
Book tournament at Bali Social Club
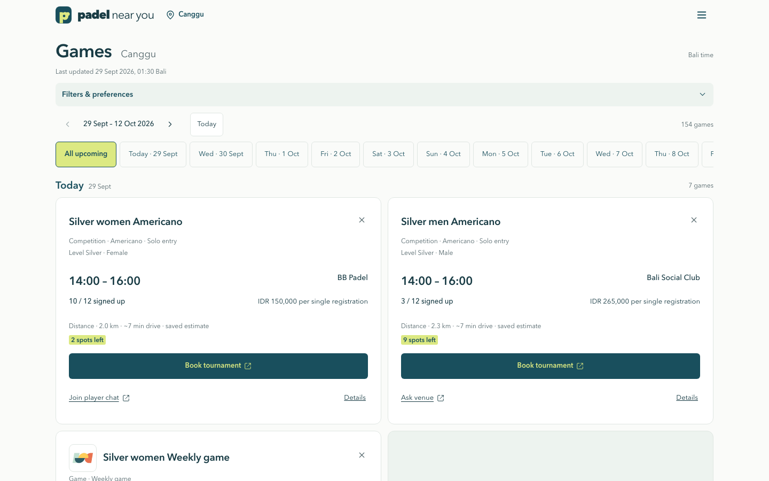click(551, 366)
